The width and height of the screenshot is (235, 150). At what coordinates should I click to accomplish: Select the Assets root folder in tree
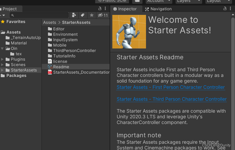pyautogui.click(x=14, y=32)
